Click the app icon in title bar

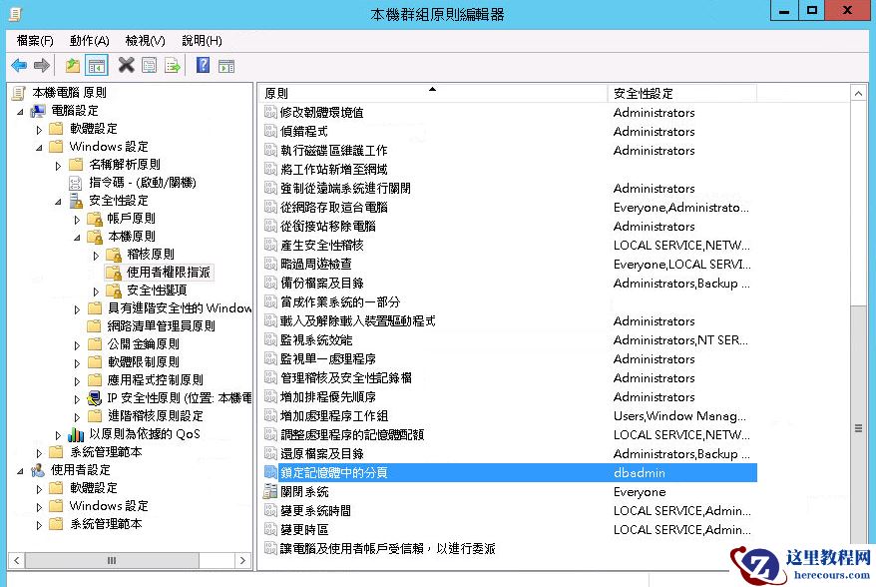click(15, 14)
